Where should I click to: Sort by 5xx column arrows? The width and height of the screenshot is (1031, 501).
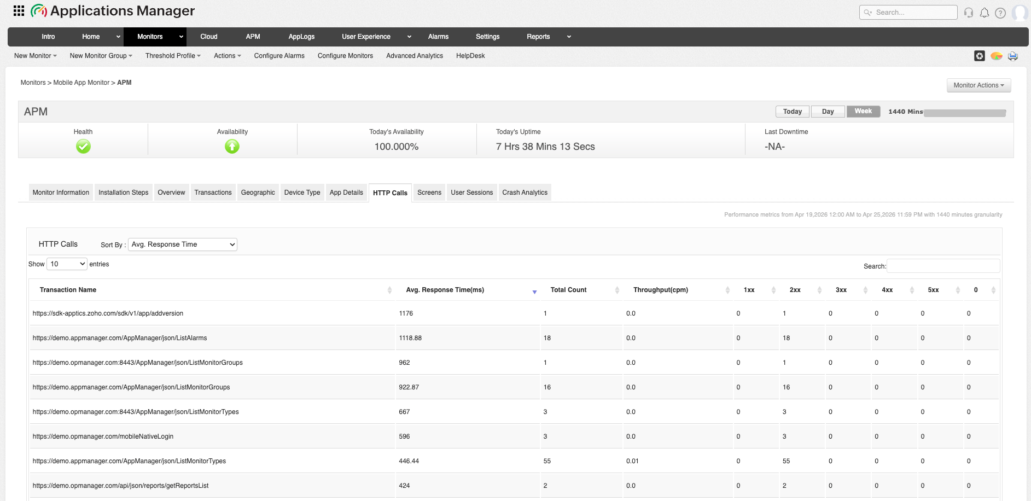click(x=958, y=290)
